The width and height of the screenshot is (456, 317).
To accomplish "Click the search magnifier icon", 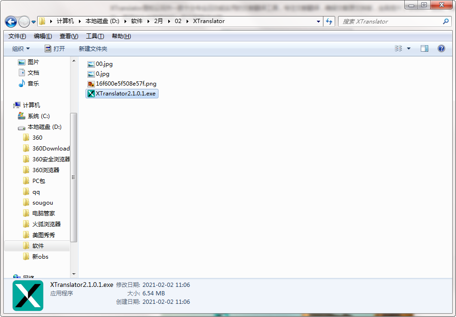I will click(x=446, y=21).
